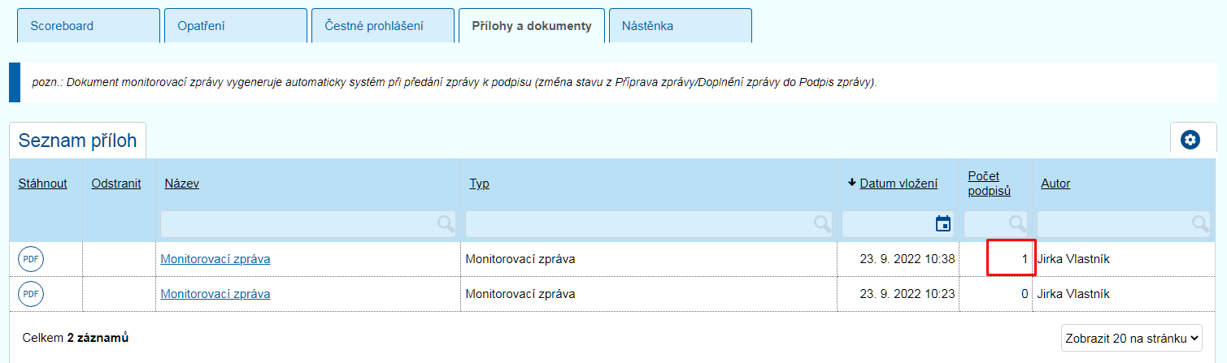
Task: Click the calendar icon in date filter
Action: click(x=943, y=224)
